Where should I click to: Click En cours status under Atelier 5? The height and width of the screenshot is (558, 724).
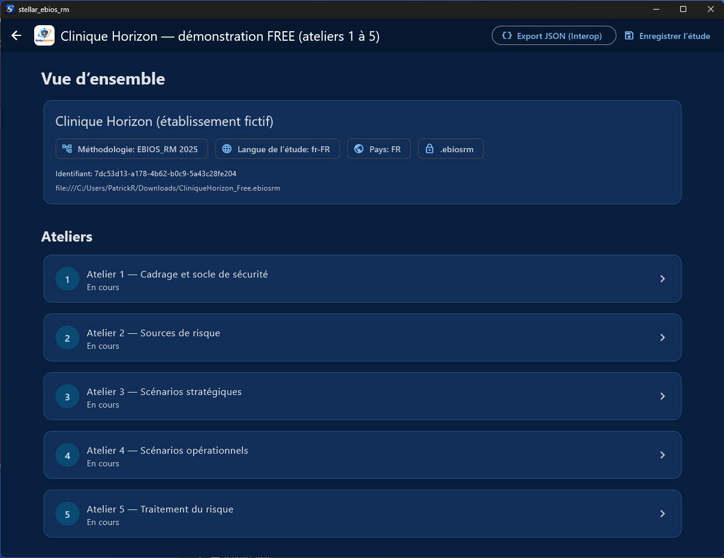point(103,522)
